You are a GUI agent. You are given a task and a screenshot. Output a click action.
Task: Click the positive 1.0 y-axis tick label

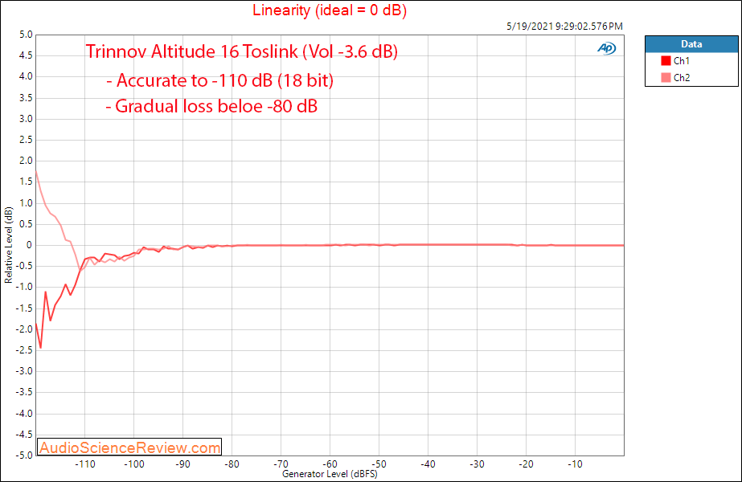pyautogui.click(x=26, y=203)
